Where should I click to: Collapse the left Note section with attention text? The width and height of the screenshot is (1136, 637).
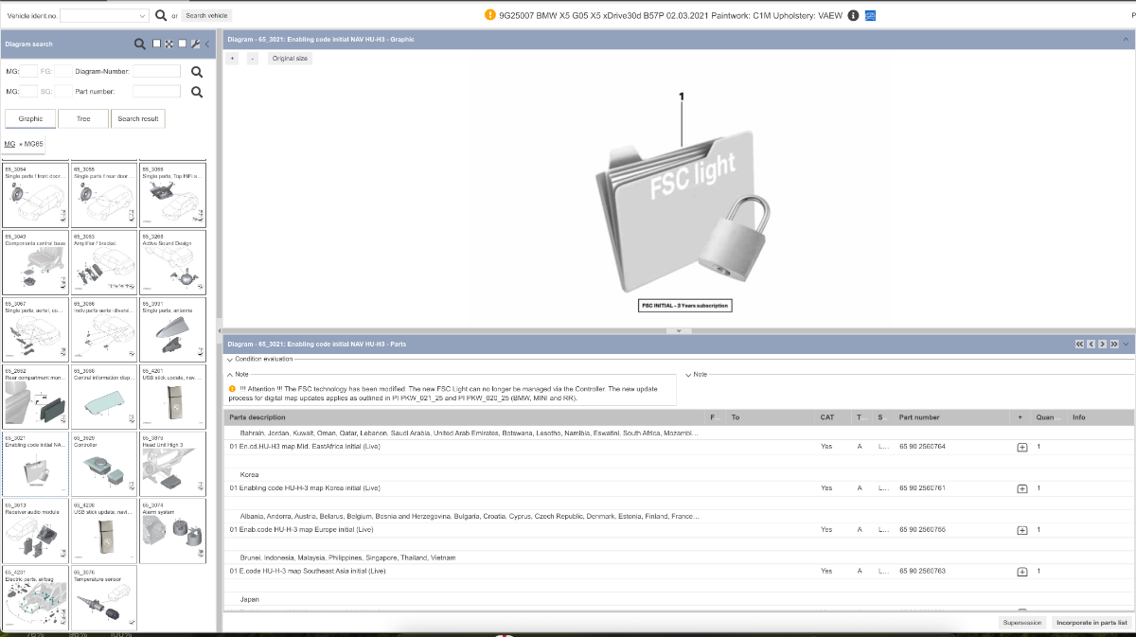(230, 375)
